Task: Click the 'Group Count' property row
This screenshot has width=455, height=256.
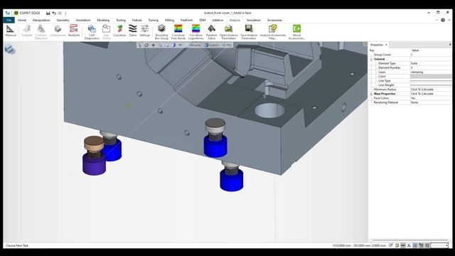Action: tap(410, 55)
